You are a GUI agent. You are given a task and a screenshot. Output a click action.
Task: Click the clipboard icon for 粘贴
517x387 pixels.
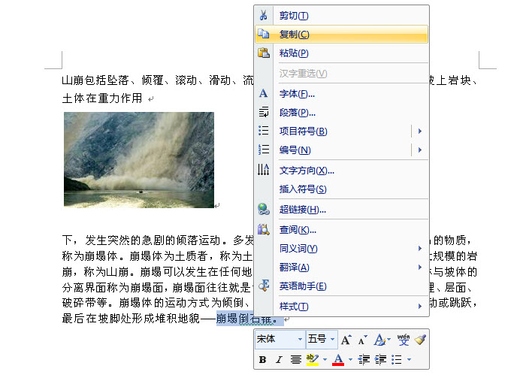[x=264, y=53]
